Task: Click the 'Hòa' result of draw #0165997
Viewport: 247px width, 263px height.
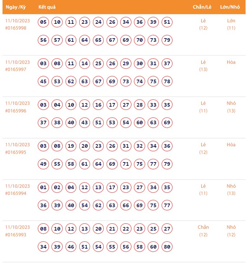Action: tap(231, 62)
